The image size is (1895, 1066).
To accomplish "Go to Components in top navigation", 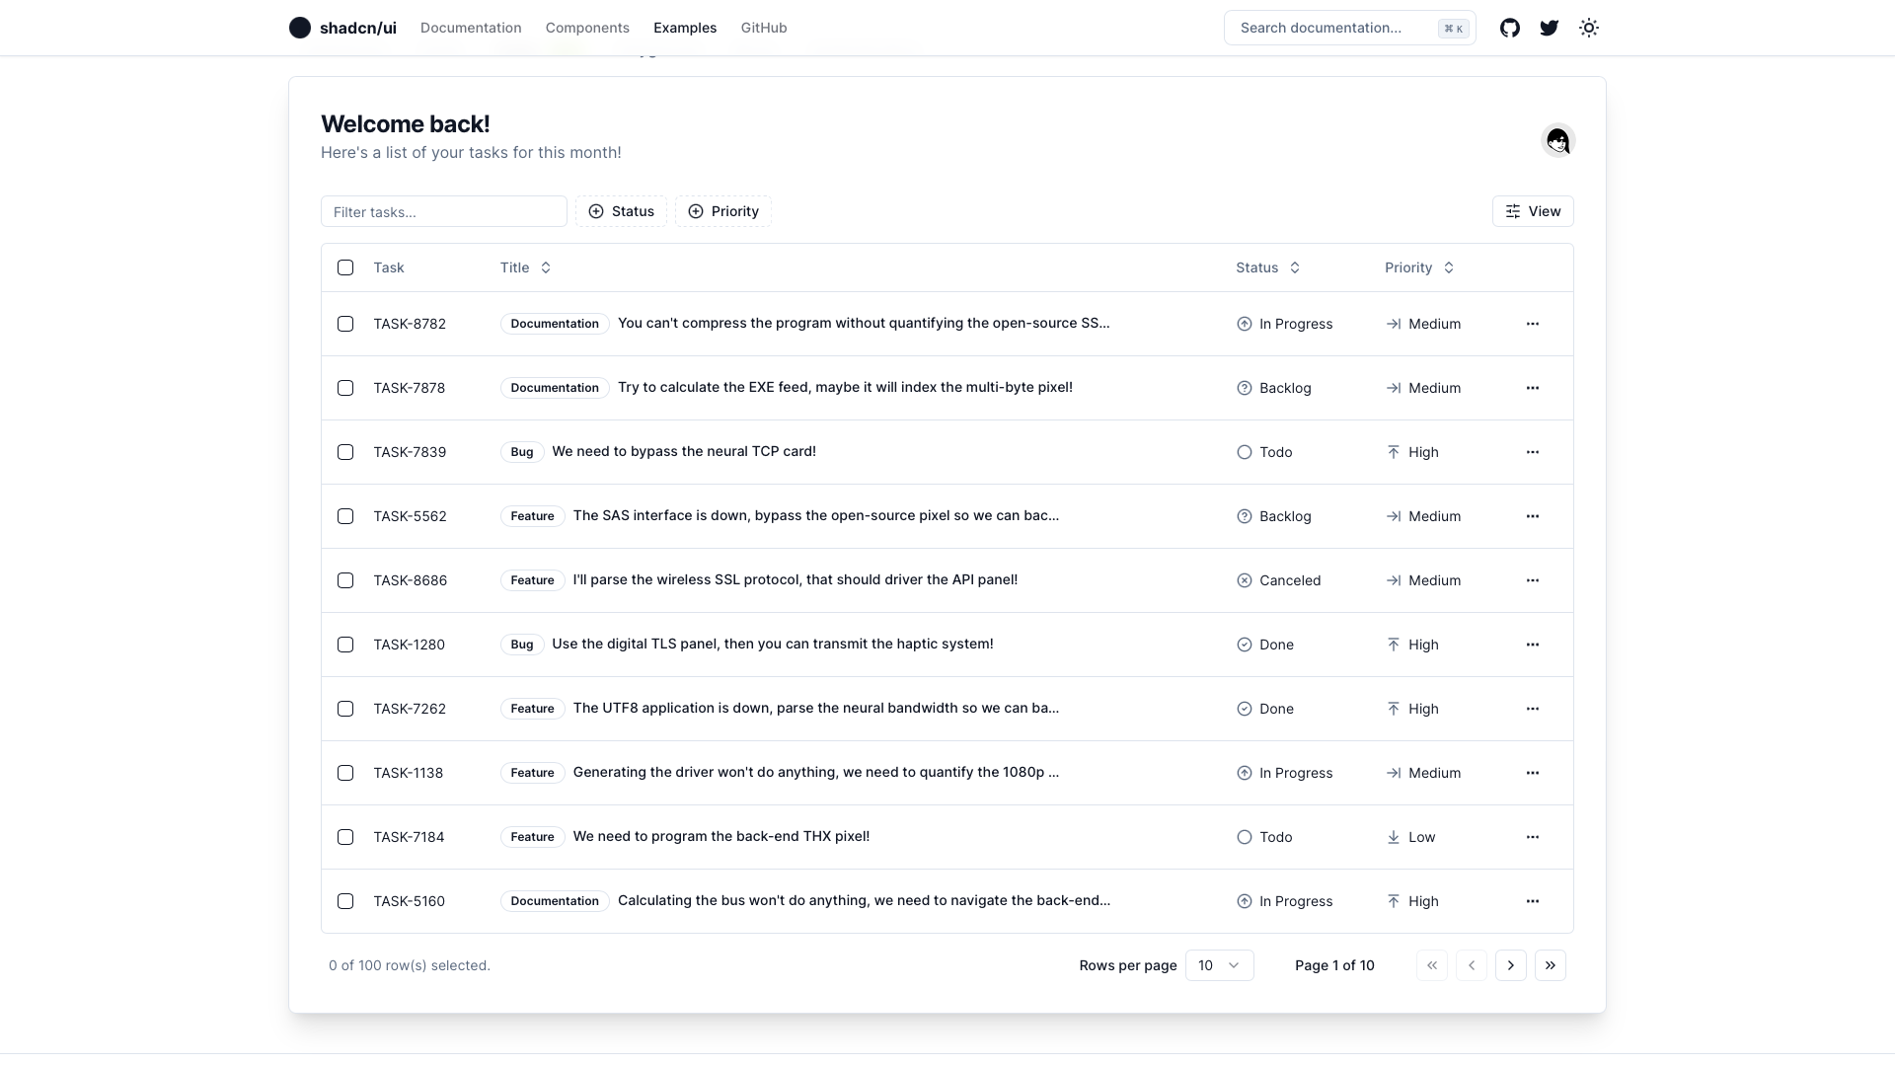I will coord(587,28).
